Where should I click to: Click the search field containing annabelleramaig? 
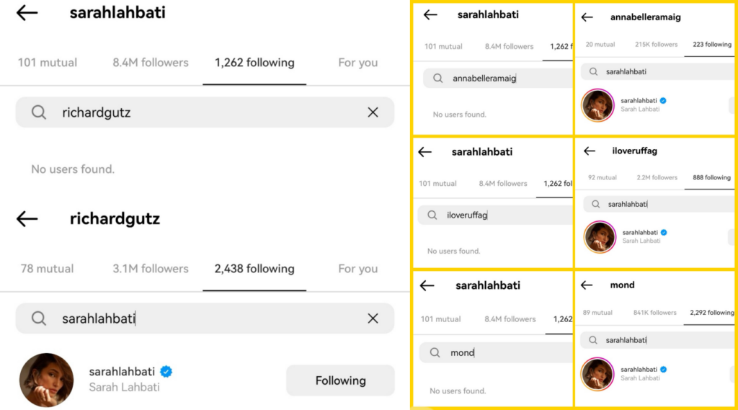click(497, 79)
